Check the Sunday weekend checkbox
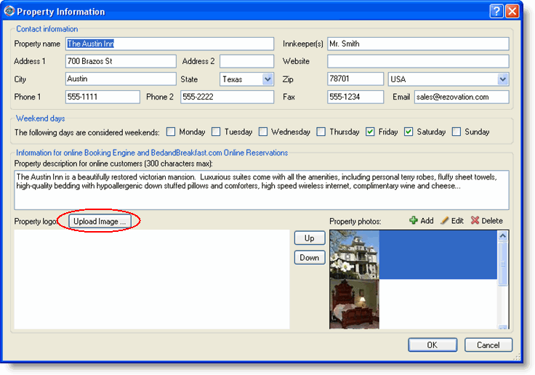The height and width of the screenshot is (375, 535). 456,132
